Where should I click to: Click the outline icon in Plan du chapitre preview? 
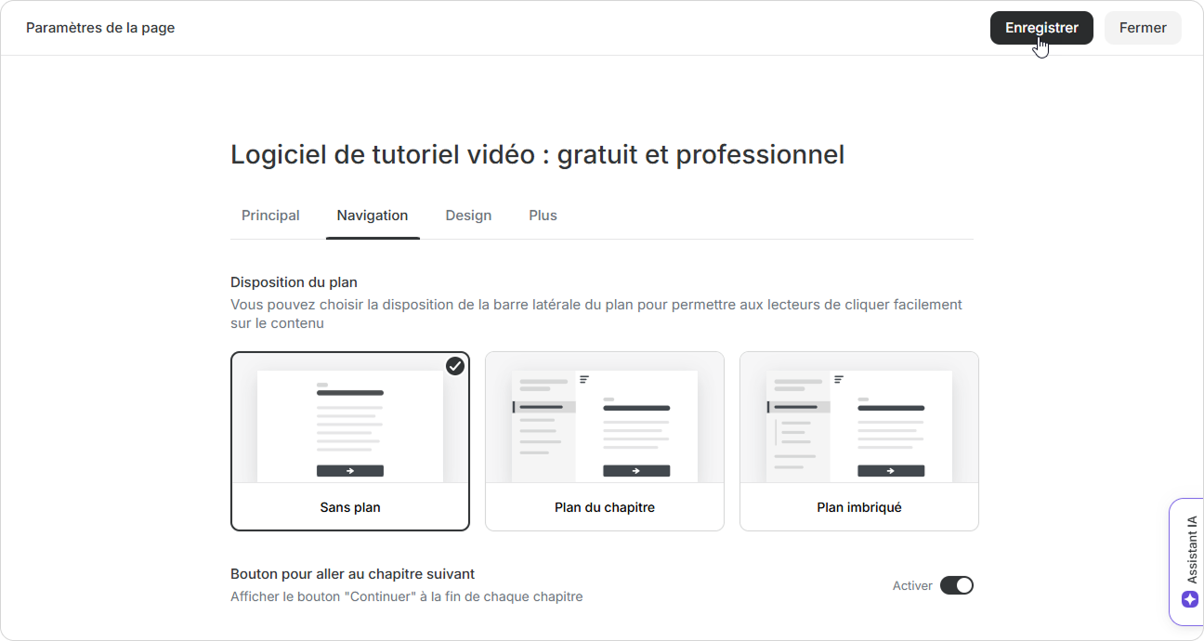click(x=584, y=379)
